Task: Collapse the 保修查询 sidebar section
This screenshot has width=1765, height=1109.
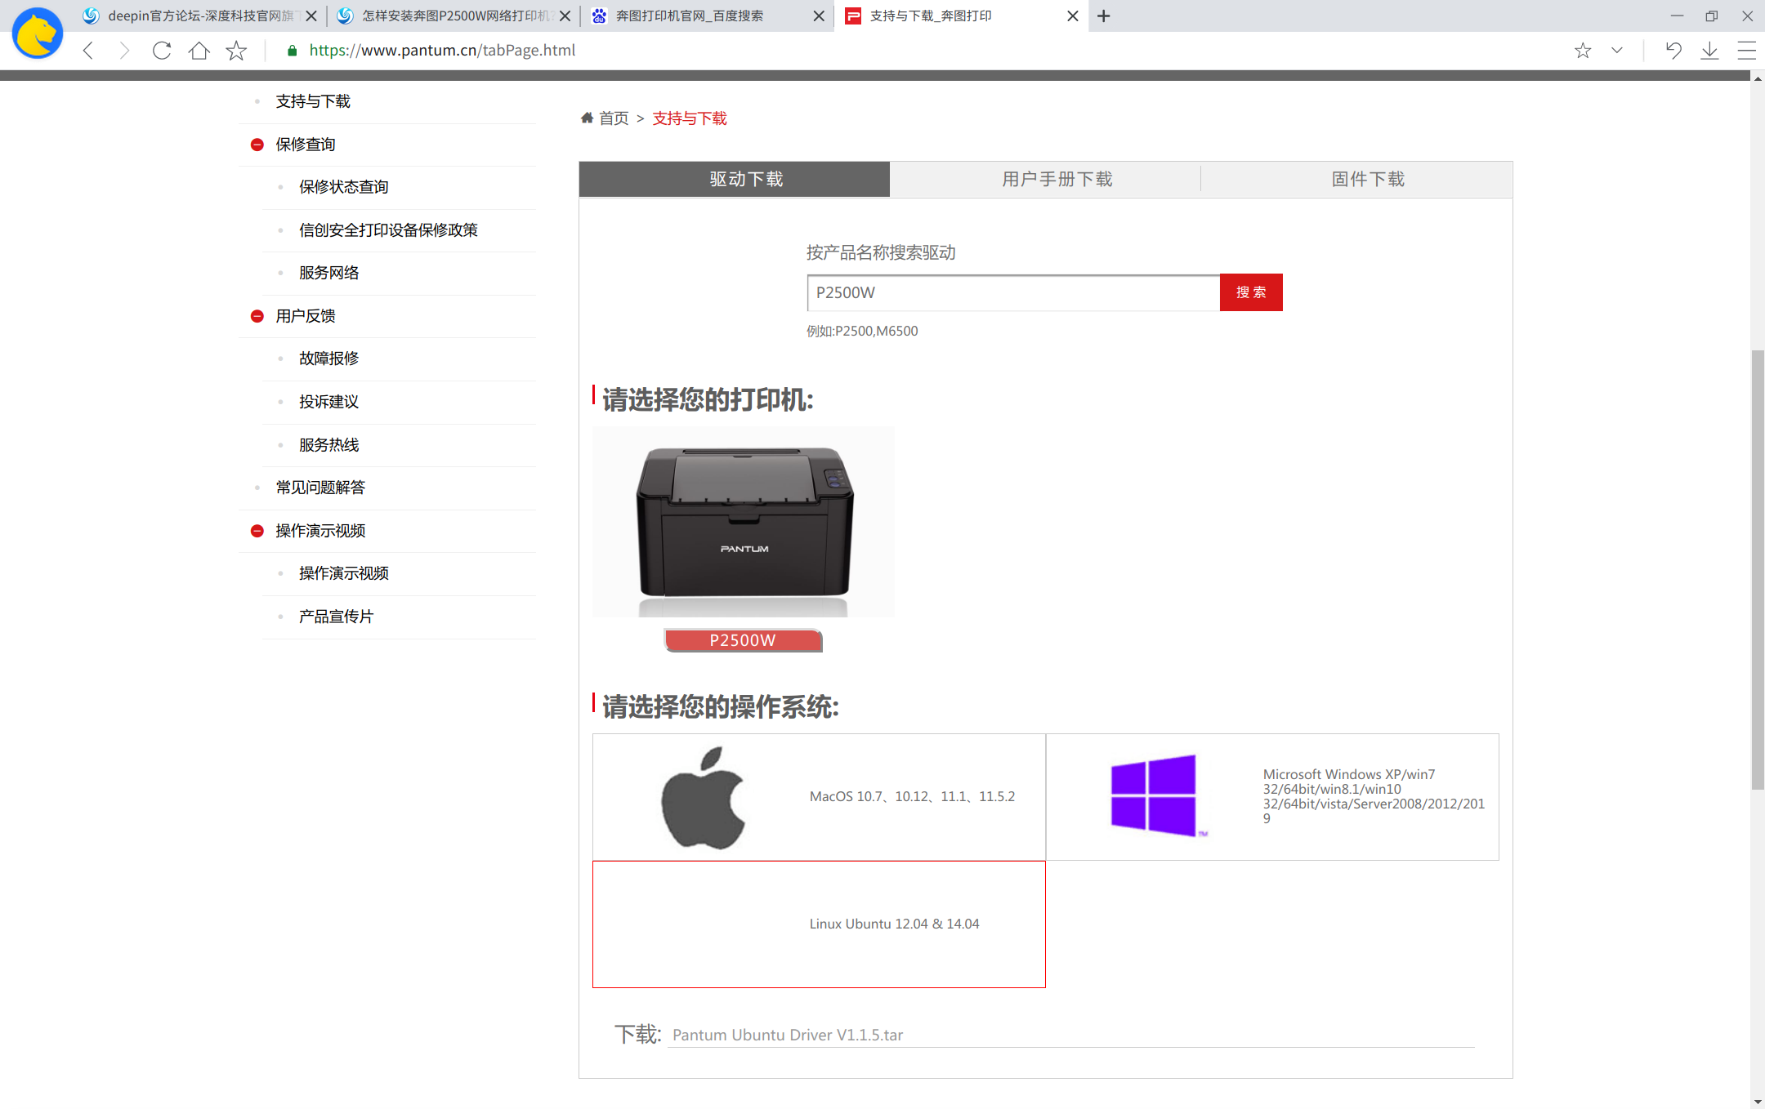Action: point(257,145)
